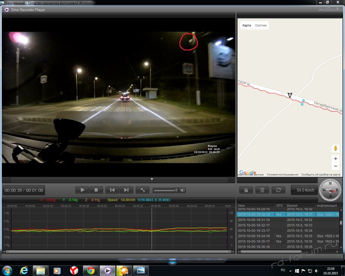The width and height of the screenshot is (345, 276).
Task: Toggle fullscreen video view
Action: (143, 190)
